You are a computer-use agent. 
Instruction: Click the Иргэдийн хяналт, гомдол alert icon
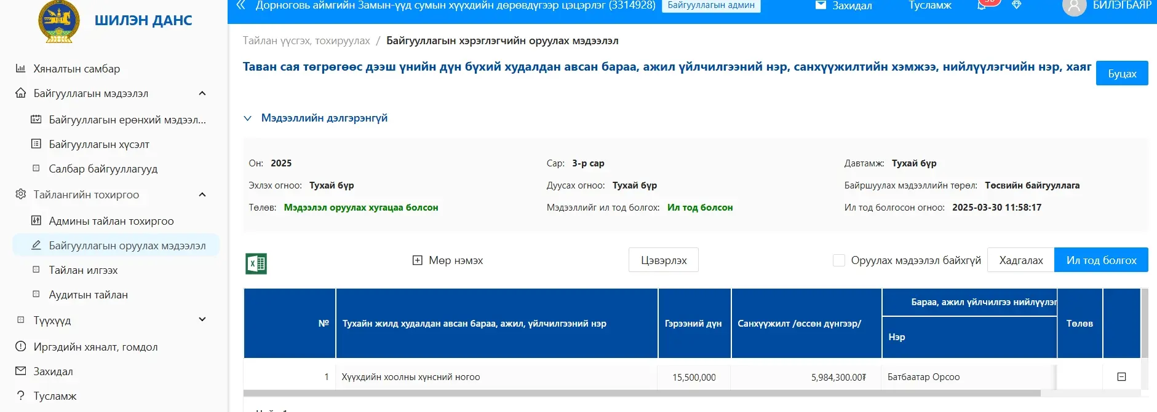(x=20, y=347)
